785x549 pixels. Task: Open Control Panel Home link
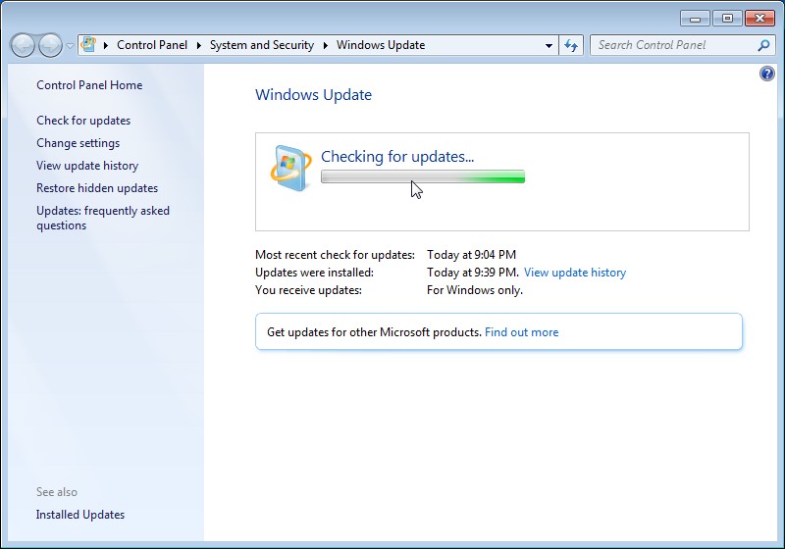click(89, 85)
